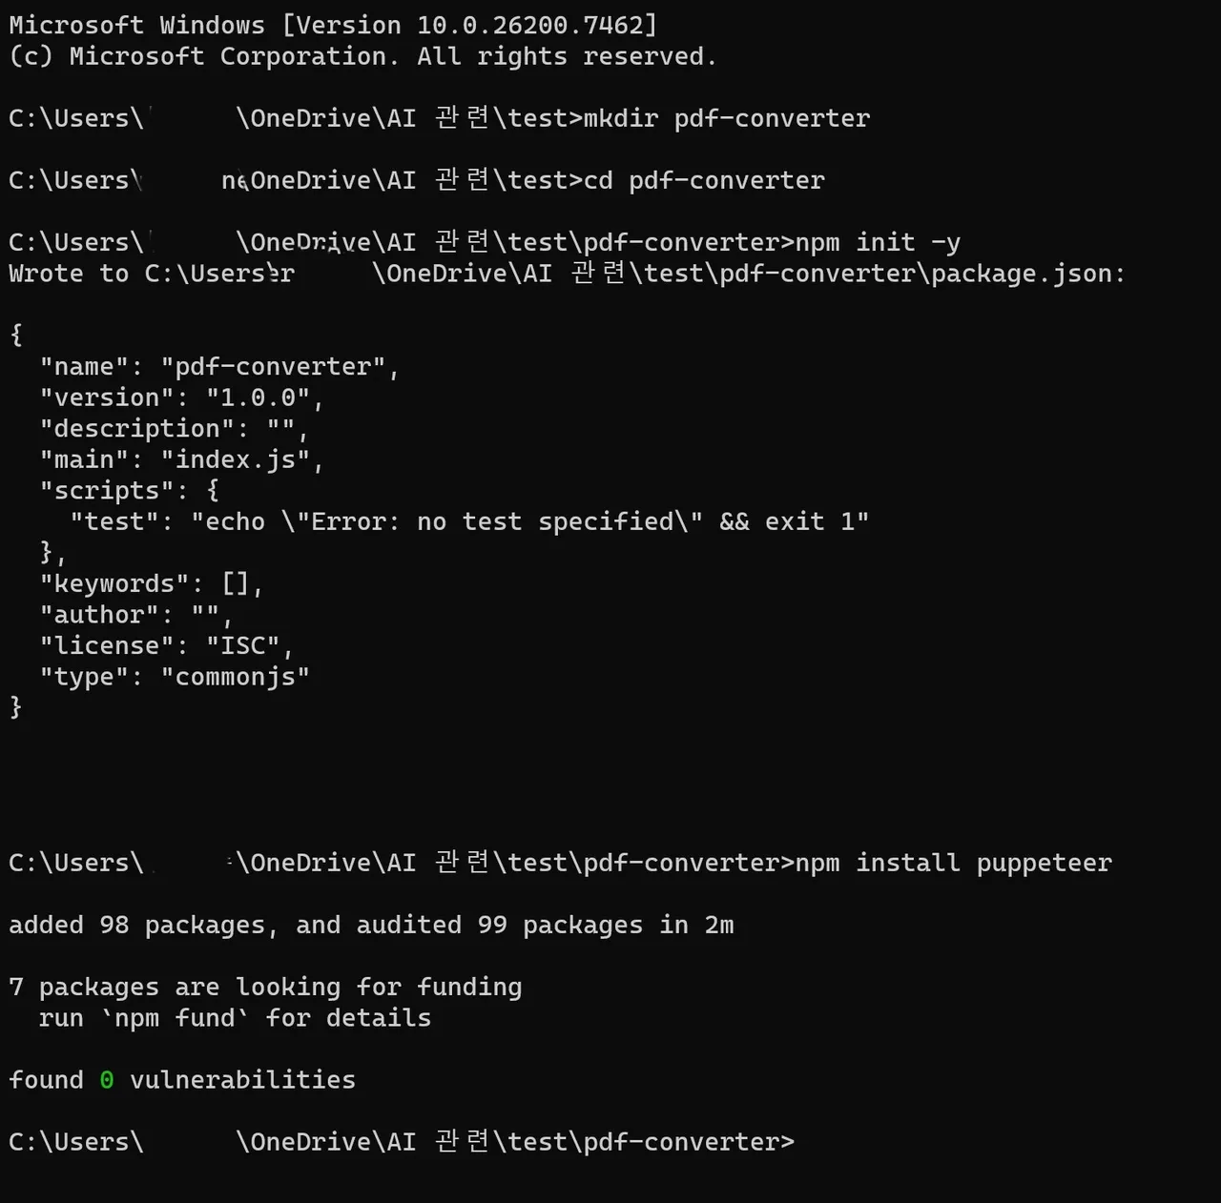
Task: Click the final command prompt to focus input
Action: point(811,1142)
